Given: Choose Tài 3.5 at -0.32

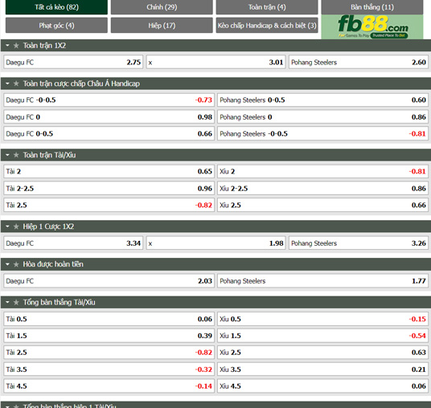Looking at the screenshot, I should (x=109, y=369).
